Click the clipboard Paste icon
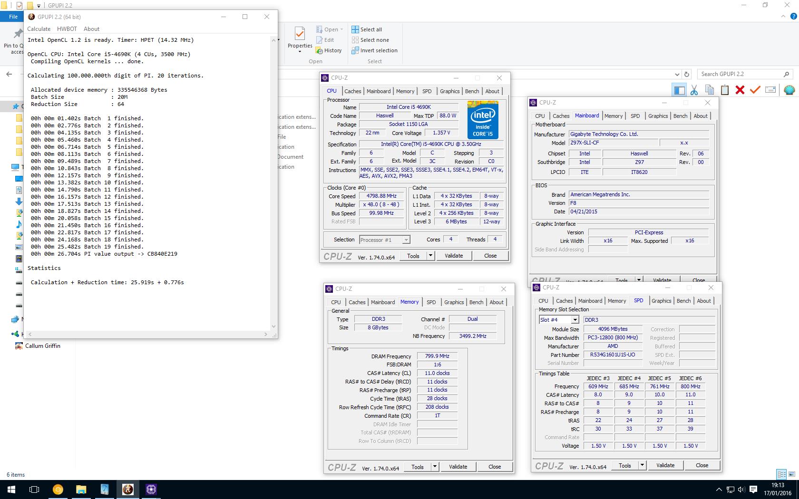799x499 pixels. [x=724, y=89]
